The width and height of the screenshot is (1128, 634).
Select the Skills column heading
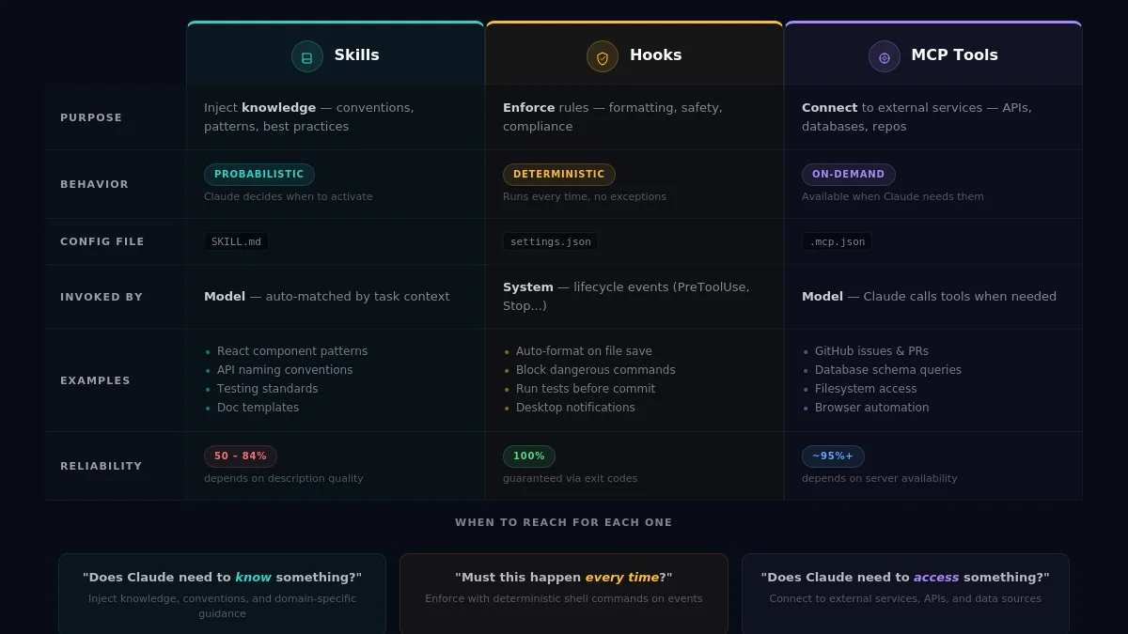(357, 55)
